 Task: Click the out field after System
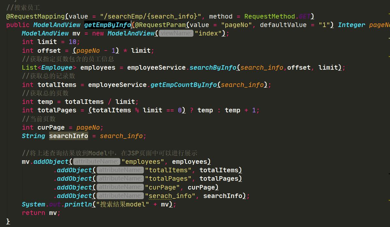(x=55, y=204)
